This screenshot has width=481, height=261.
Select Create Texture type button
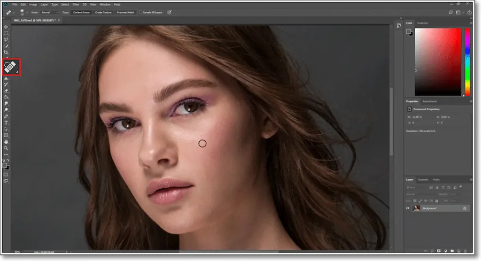click(x=103, y=12)
